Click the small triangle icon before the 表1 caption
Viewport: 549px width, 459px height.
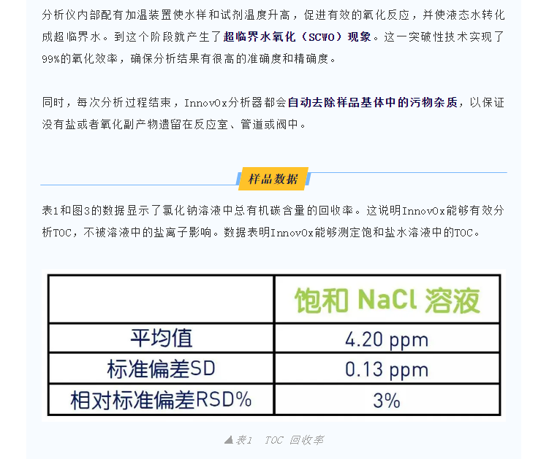tap(229, 440)
